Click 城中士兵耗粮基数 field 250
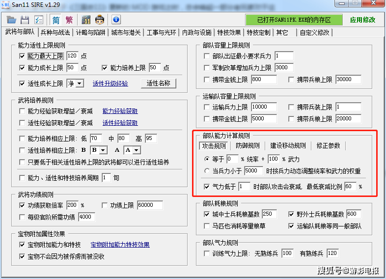The height and width of the screenshot is (279, 386). [x=269, y=214]
